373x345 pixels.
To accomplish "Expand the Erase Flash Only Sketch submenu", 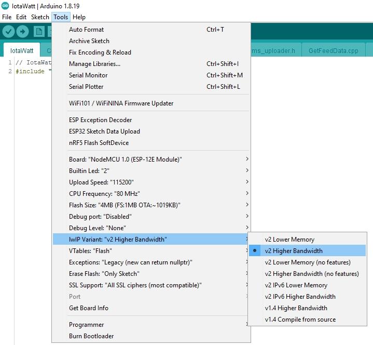I will 151,274.
